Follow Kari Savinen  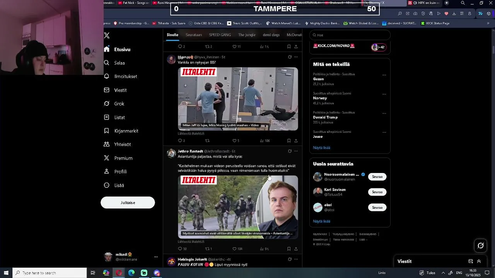[x=377, y=192]
